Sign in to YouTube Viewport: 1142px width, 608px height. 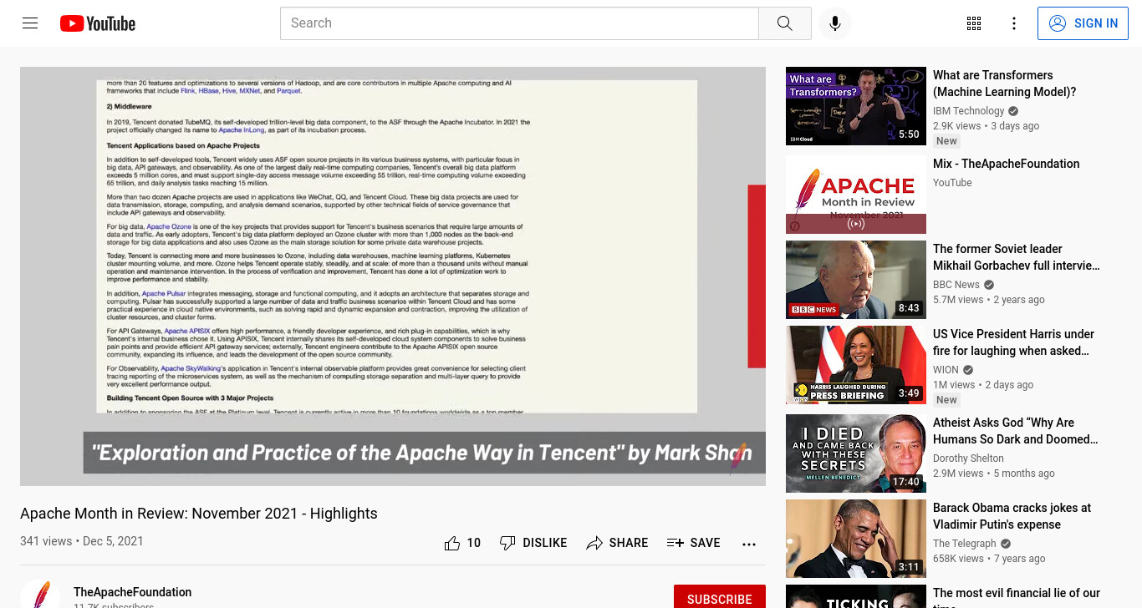point(1083,23)
